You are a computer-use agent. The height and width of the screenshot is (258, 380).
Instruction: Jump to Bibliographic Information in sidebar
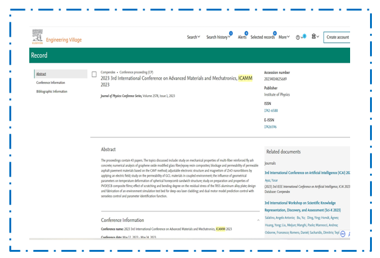click(x=52, y=91)
